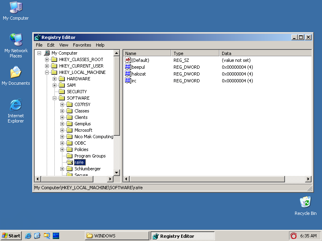Sort values by the Type column header
This screenshot has width=322, height=241.
(195, 53)
